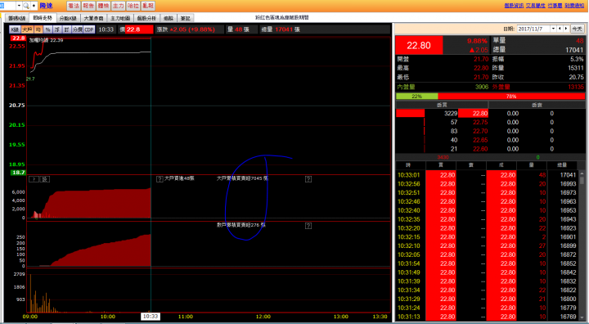Toggle the 均 average line option
This screenshot has height=324, width=589.
click(x=38, y=29)
